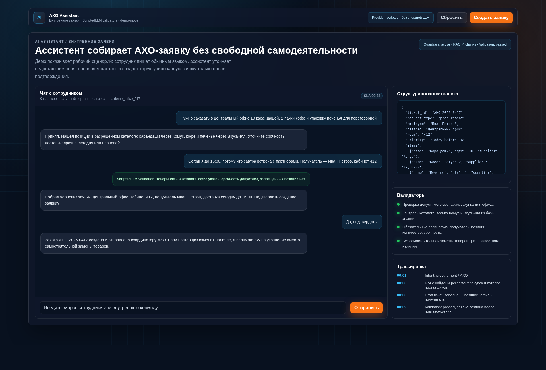Focus the employee request input field
This screenshot has height=370, width=546.
193,308
